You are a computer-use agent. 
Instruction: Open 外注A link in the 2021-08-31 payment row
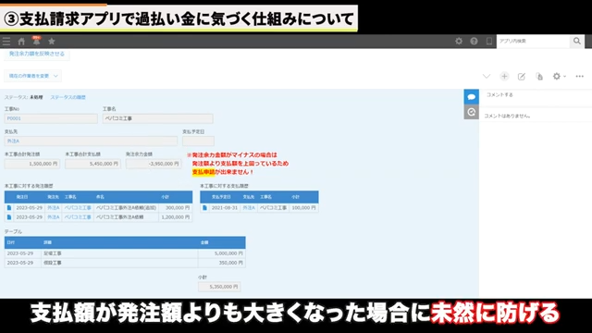pyautogui.click(x=249, y=207)
